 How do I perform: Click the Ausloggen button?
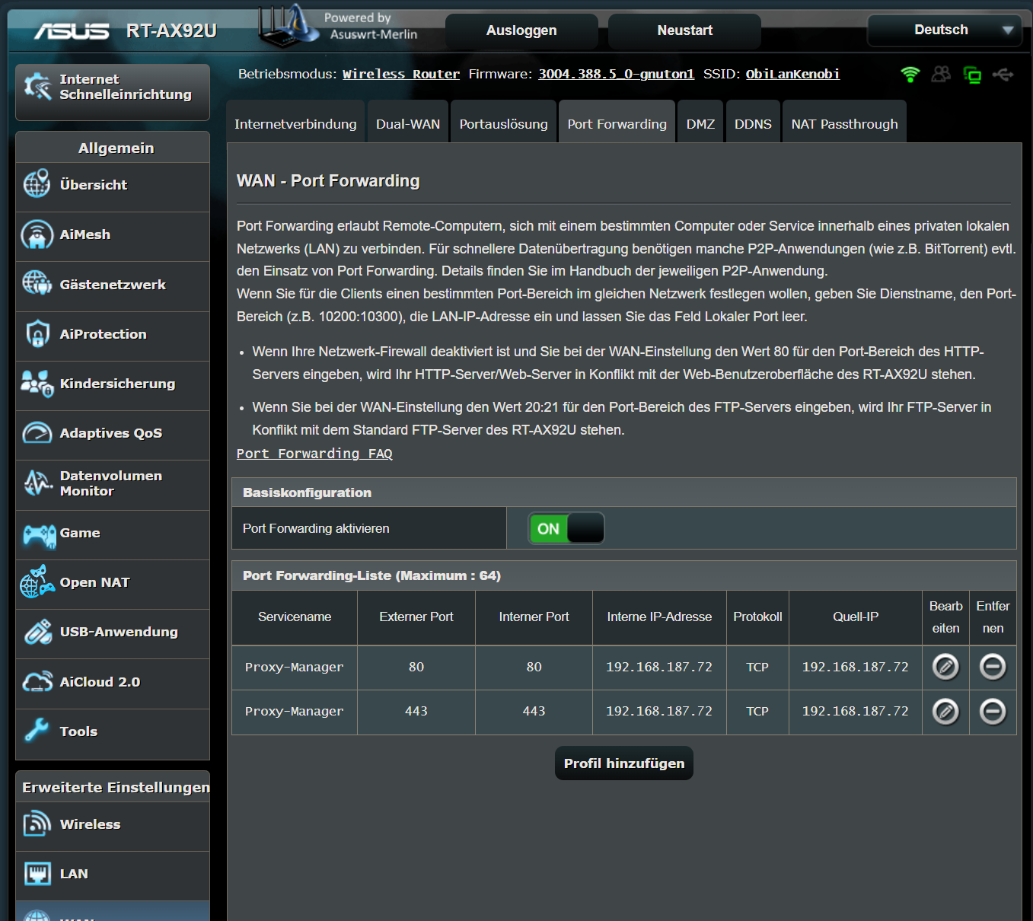521,30
